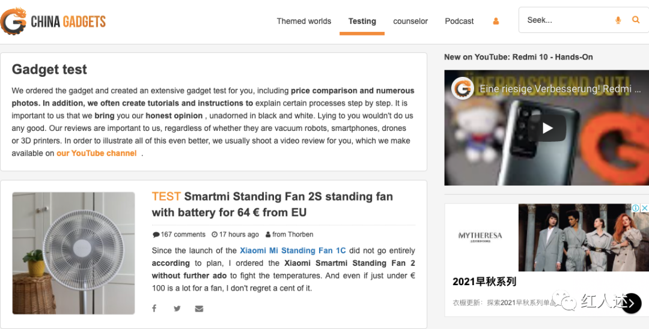Open the YouTube video title text
Image resolution: width=649 pixels, height=329 pixels.
pos(560,88)
